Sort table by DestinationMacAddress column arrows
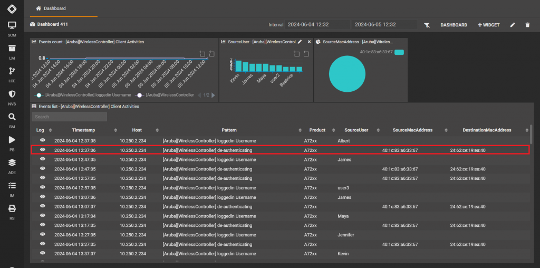 point(527,130)
